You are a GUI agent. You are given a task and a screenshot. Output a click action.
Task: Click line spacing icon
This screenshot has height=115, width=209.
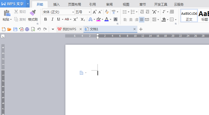coord(154,20)
